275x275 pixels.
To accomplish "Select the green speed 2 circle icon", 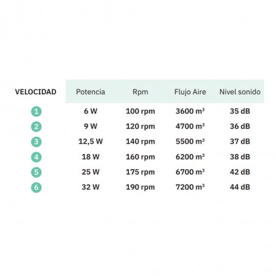I will [37, 127].
